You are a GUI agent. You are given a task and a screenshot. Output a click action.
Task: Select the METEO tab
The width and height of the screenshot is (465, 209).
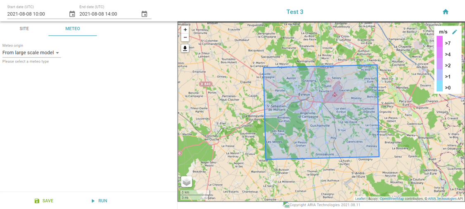click(73, 29)
